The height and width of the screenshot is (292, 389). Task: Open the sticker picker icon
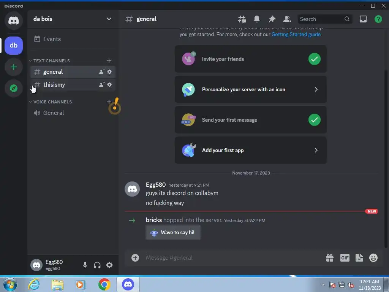pos(359,258)
